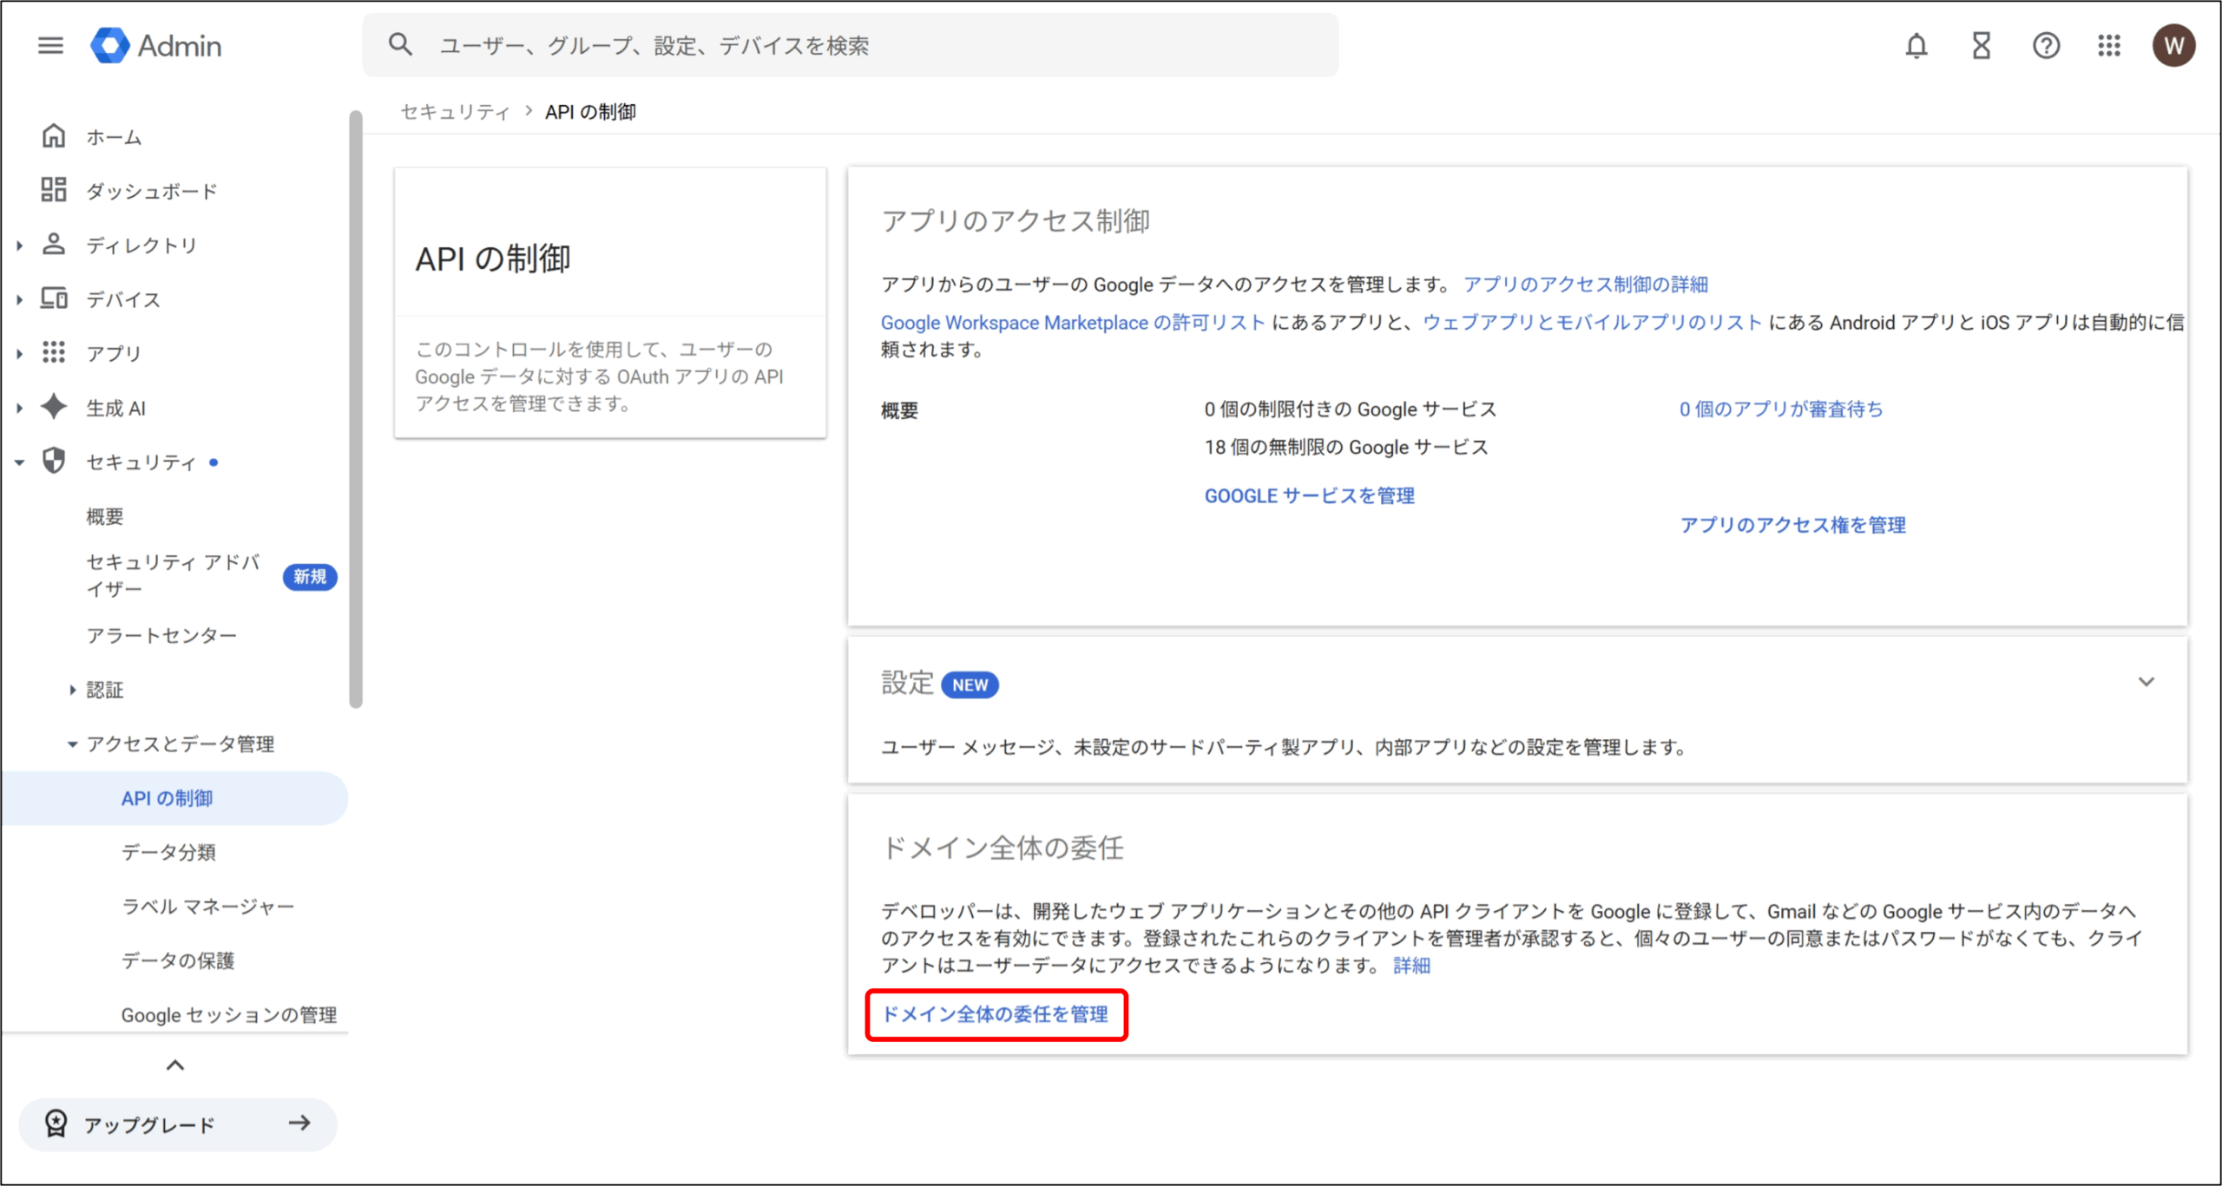
Task: Open アラートセンター menu item
Action: click(x=161, y=635)
